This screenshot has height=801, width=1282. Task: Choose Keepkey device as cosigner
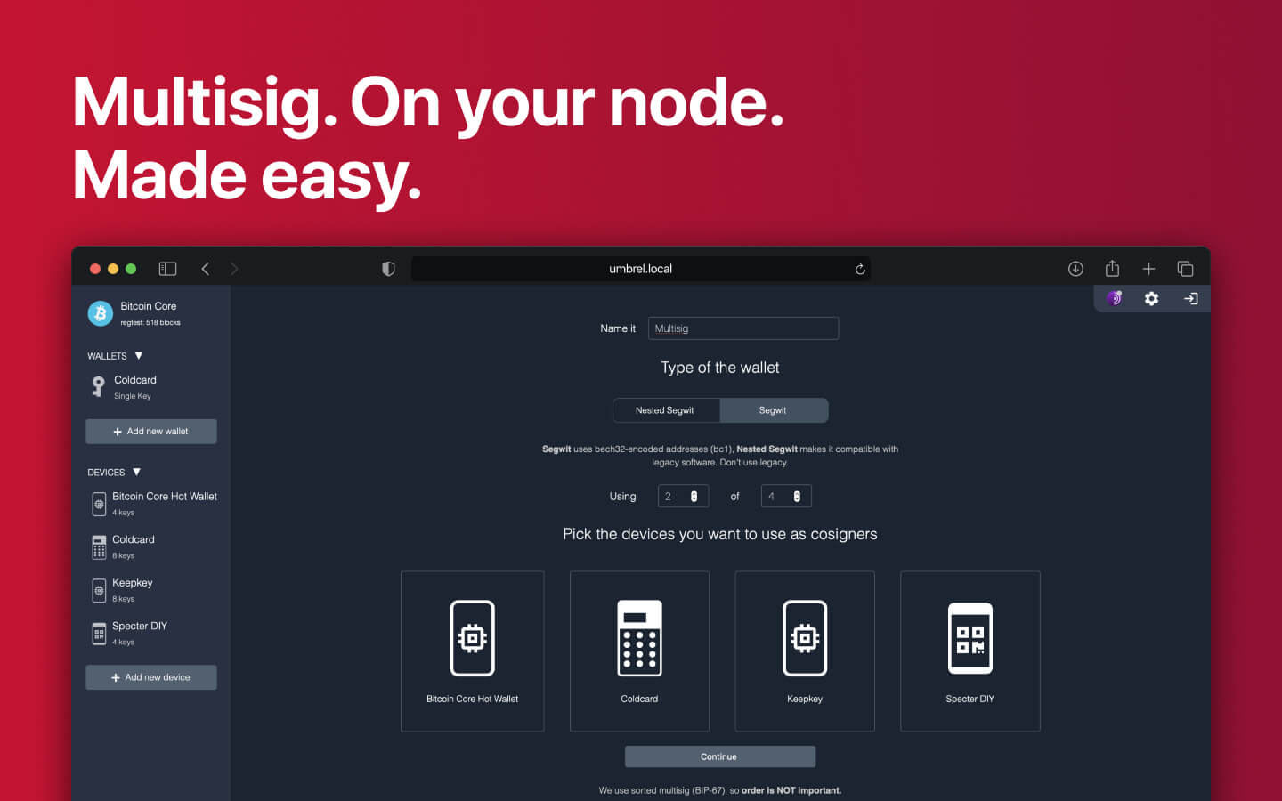click(x=805, y=651)
